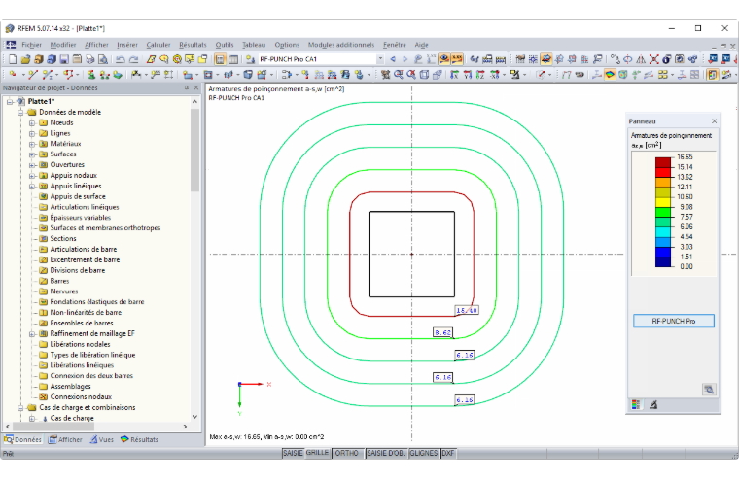The image size is (739, 479).
Task: Toggle GLIGNES guidelines in status bar
Action: point(424,453)
